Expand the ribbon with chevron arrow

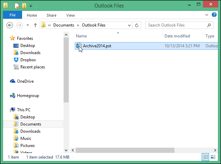point(207,15)
